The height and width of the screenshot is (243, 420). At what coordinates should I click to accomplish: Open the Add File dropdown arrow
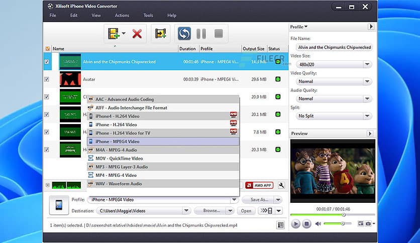[x=124, y=34]
